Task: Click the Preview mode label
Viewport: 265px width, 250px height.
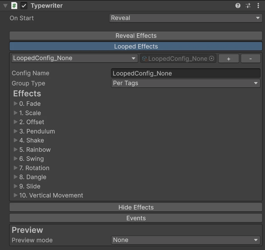Action: coord(32,240)
